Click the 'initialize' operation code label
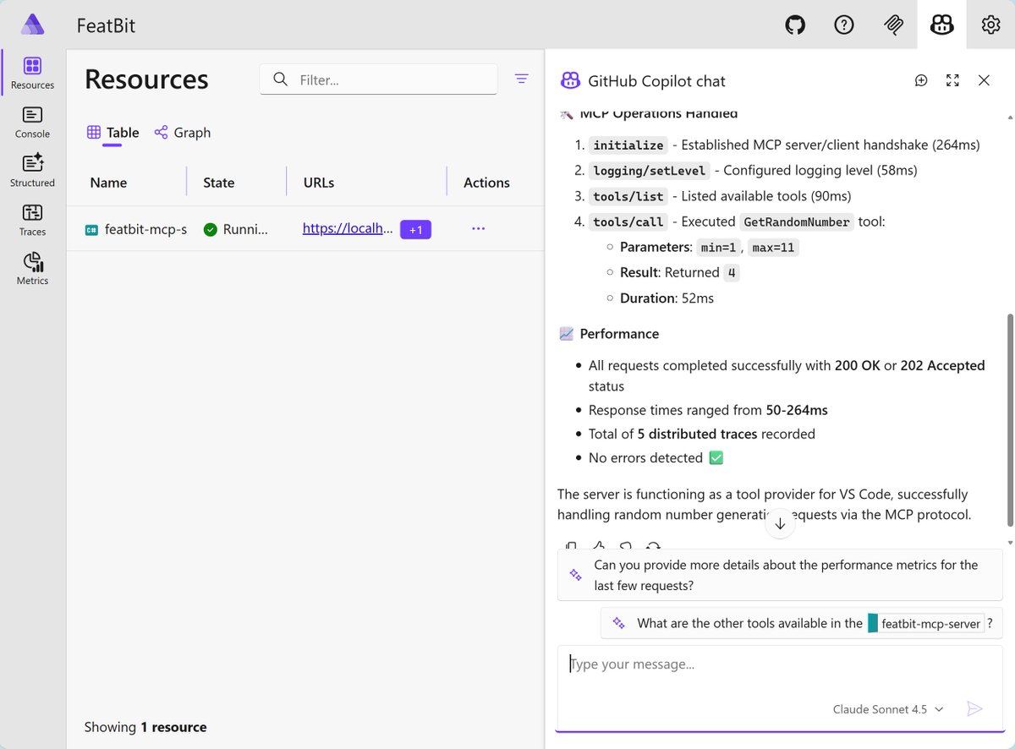The width and height of the screenshot is (1015, 749). pyautogui.click(x=628, y=145)
